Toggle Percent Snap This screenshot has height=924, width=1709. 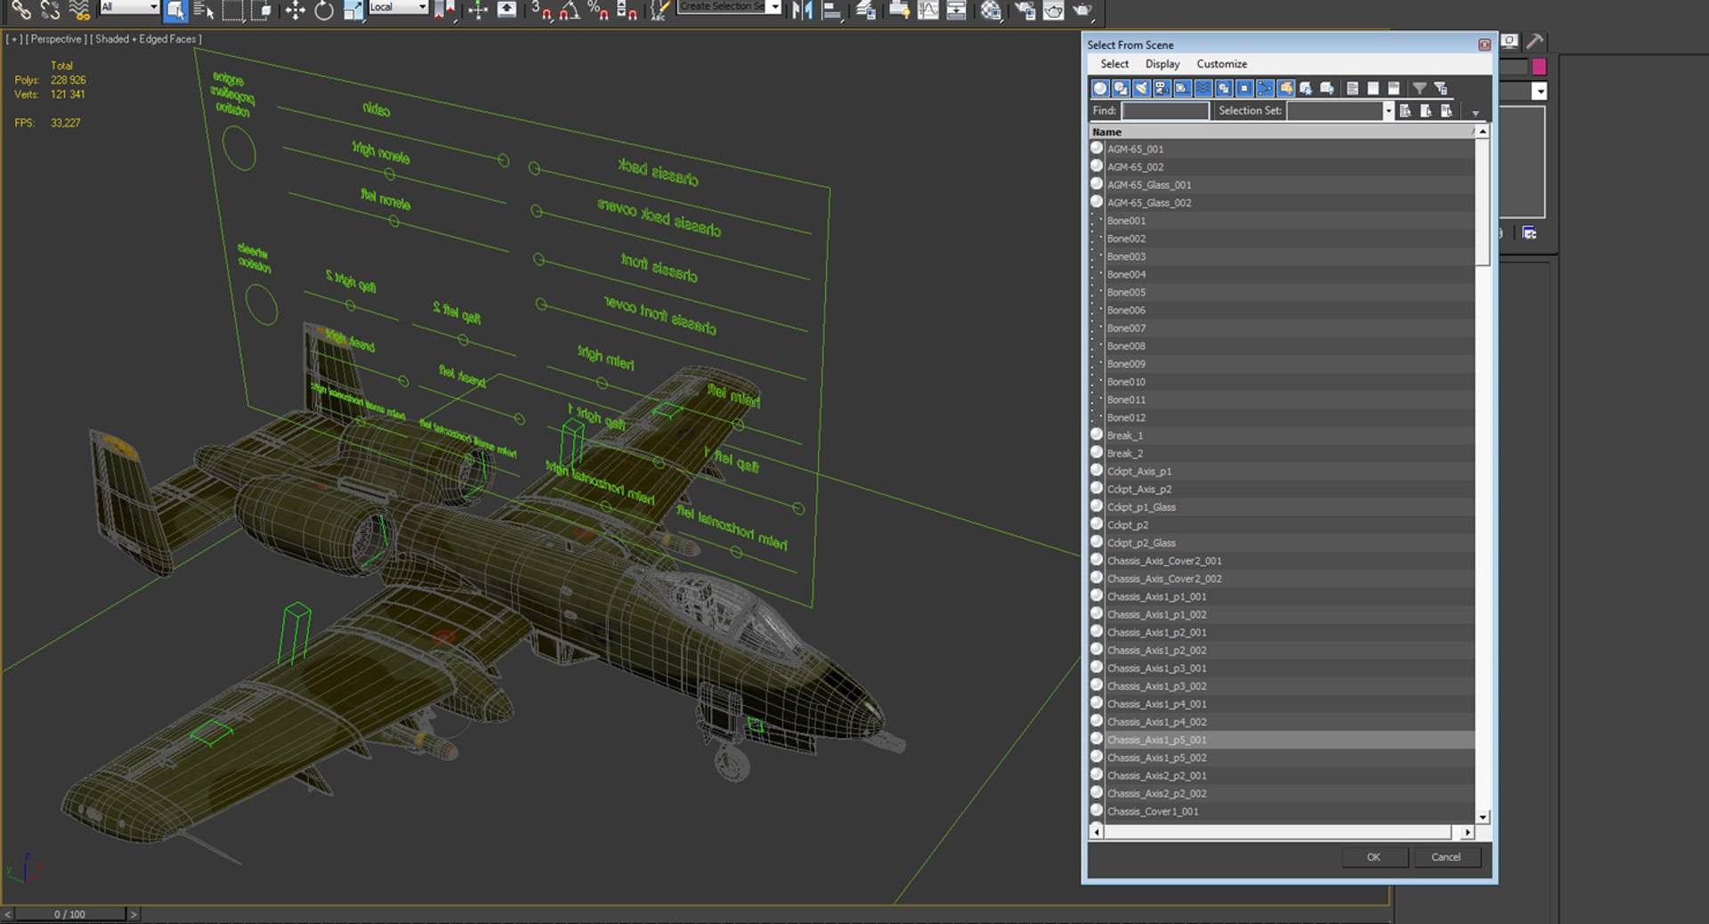[598, 10]
